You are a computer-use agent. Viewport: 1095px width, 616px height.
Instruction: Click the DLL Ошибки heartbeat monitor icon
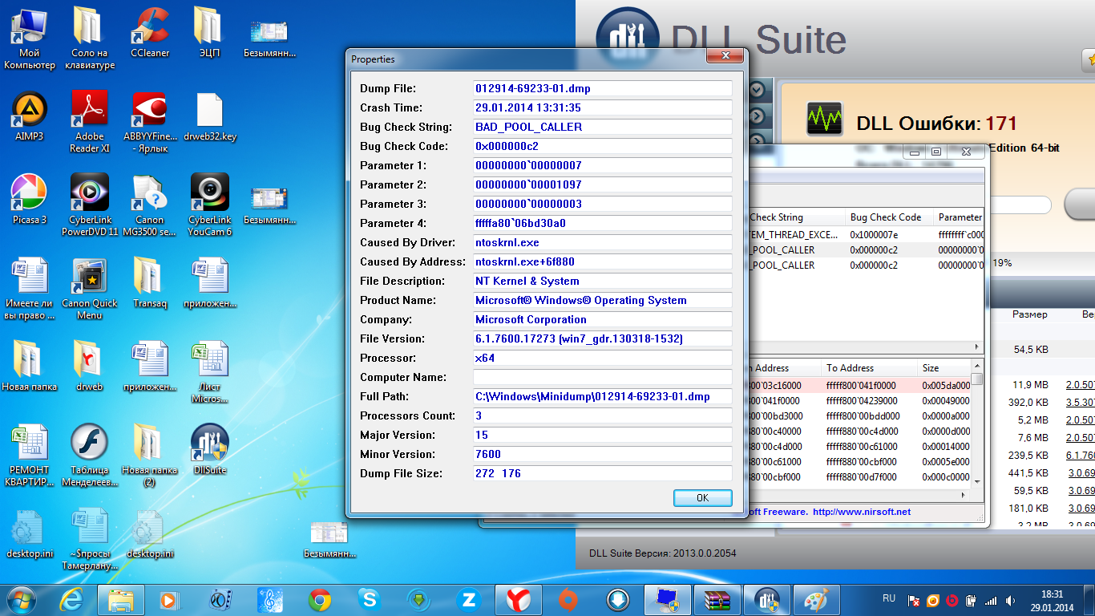824,119
